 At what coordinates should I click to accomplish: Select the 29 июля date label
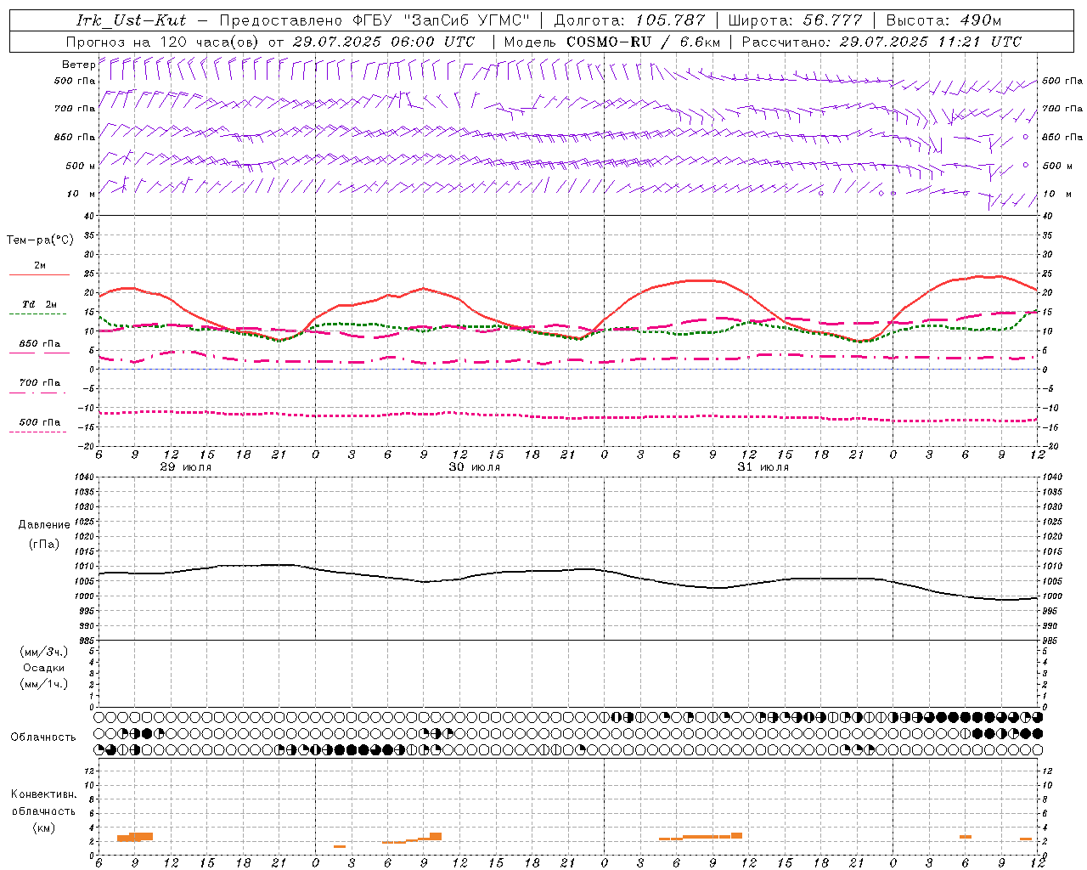coord(186,467)
